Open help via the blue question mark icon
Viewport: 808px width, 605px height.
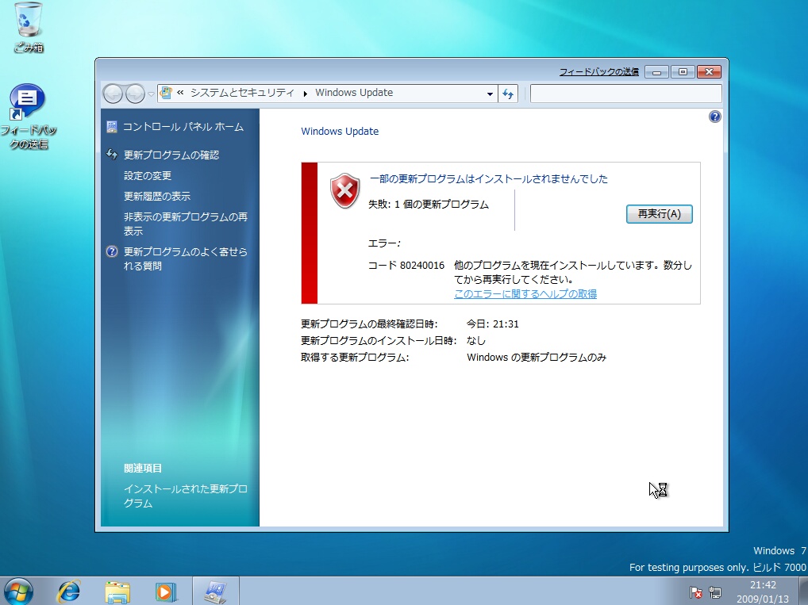click(x=714, y=117)
